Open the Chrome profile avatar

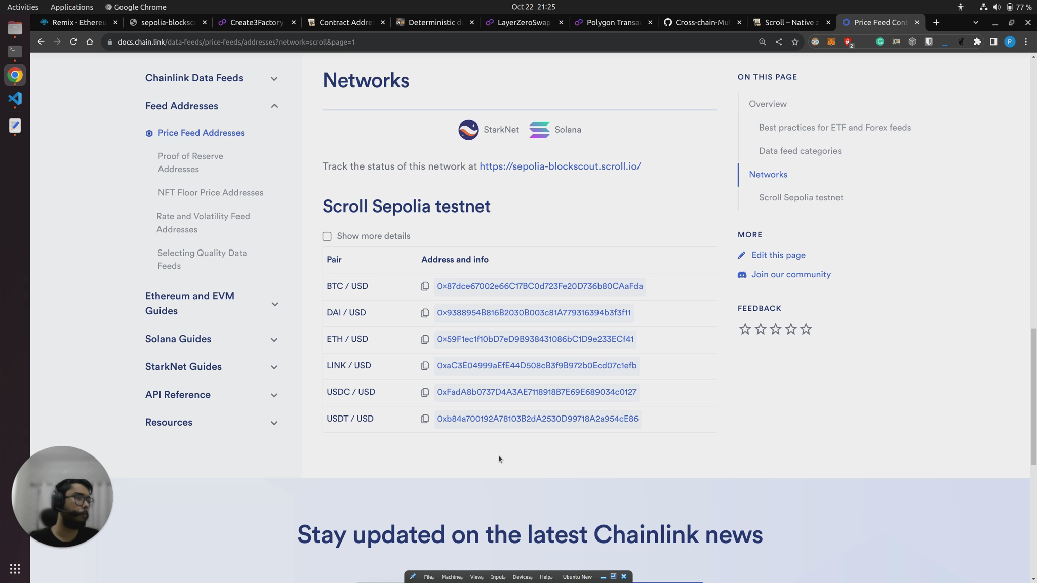pyautogui.click(x=1010, y=42)
